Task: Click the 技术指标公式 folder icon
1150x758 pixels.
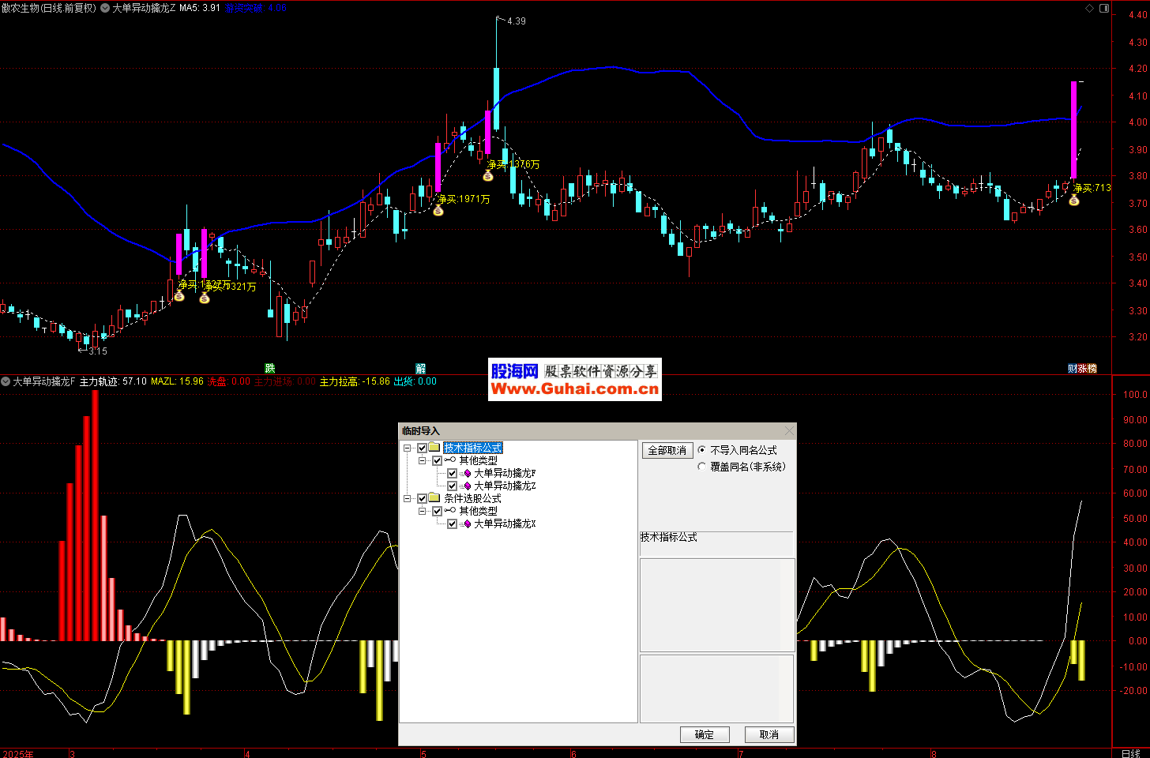Action: [x=434, y=448]
